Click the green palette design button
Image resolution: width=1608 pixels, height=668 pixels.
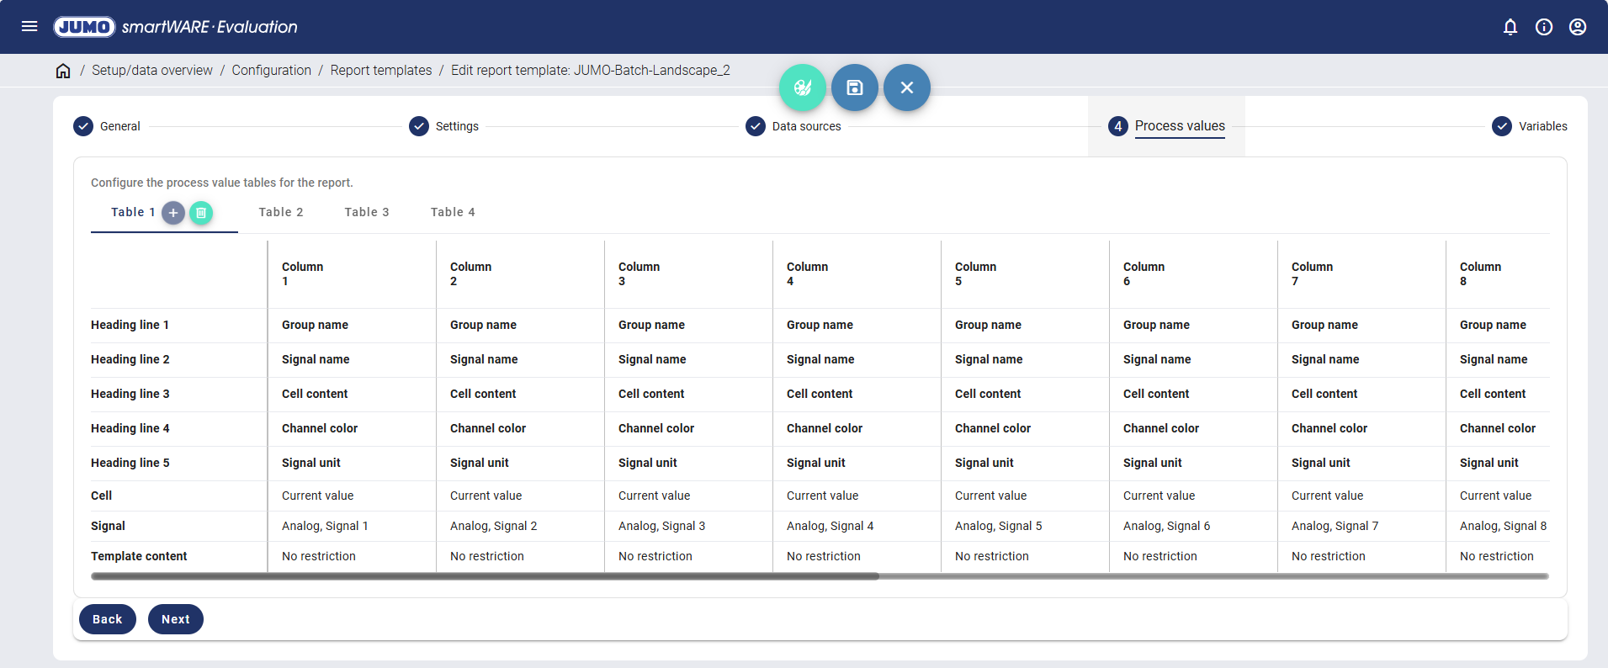click(803, 87)
